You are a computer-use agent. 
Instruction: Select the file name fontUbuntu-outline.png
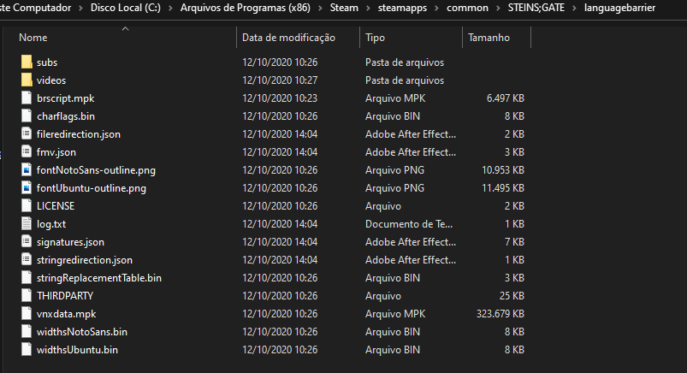tap(92, 188)
